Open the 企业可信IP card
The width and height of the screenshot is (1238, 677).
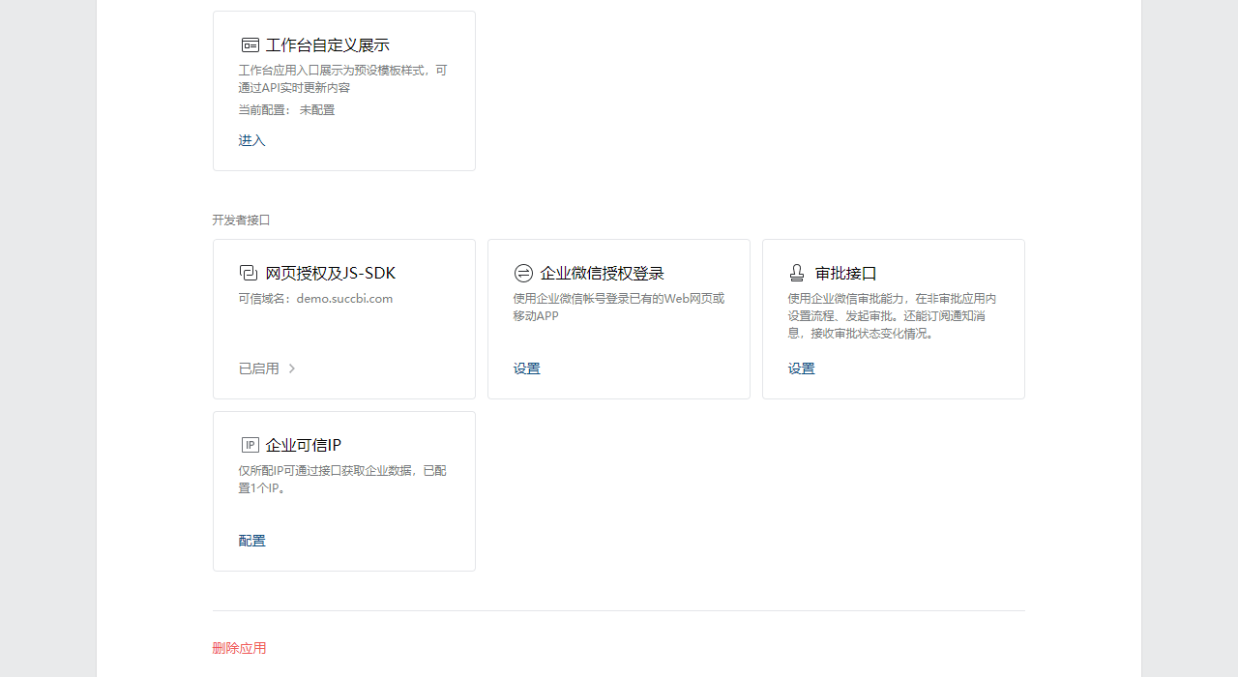343,491
